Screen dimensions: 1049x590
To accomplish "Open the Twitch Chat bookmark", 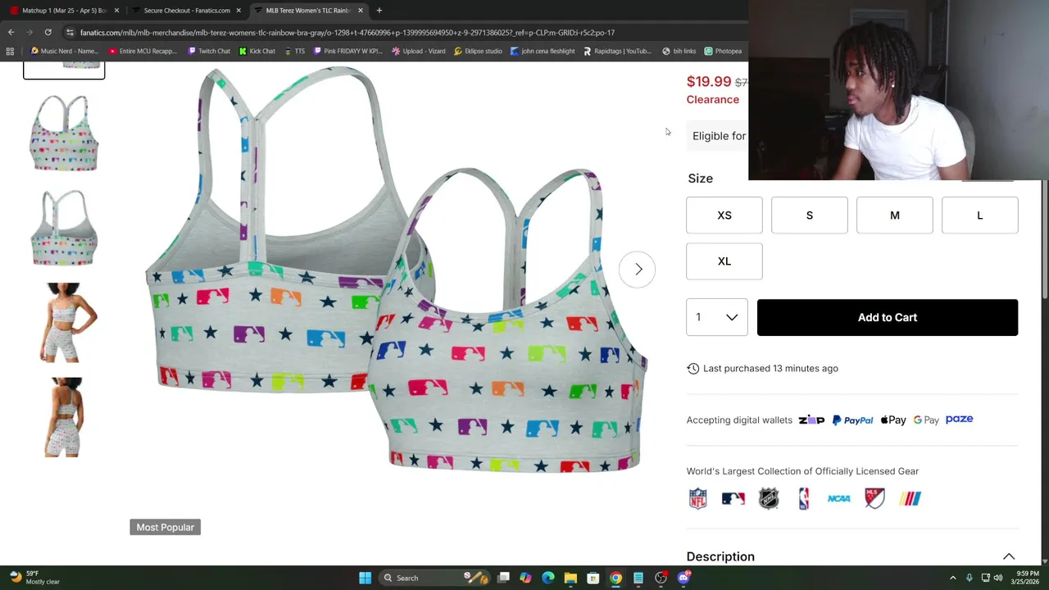I will click(209, 51).
